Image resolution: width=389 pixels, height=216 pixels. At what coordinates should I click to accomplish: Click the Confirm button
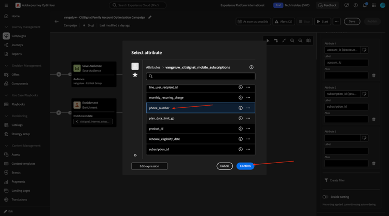(x=245, y=166)
